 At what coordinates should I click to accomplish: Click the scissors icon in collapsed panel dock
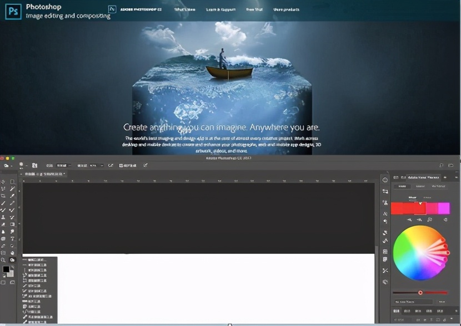385,271
